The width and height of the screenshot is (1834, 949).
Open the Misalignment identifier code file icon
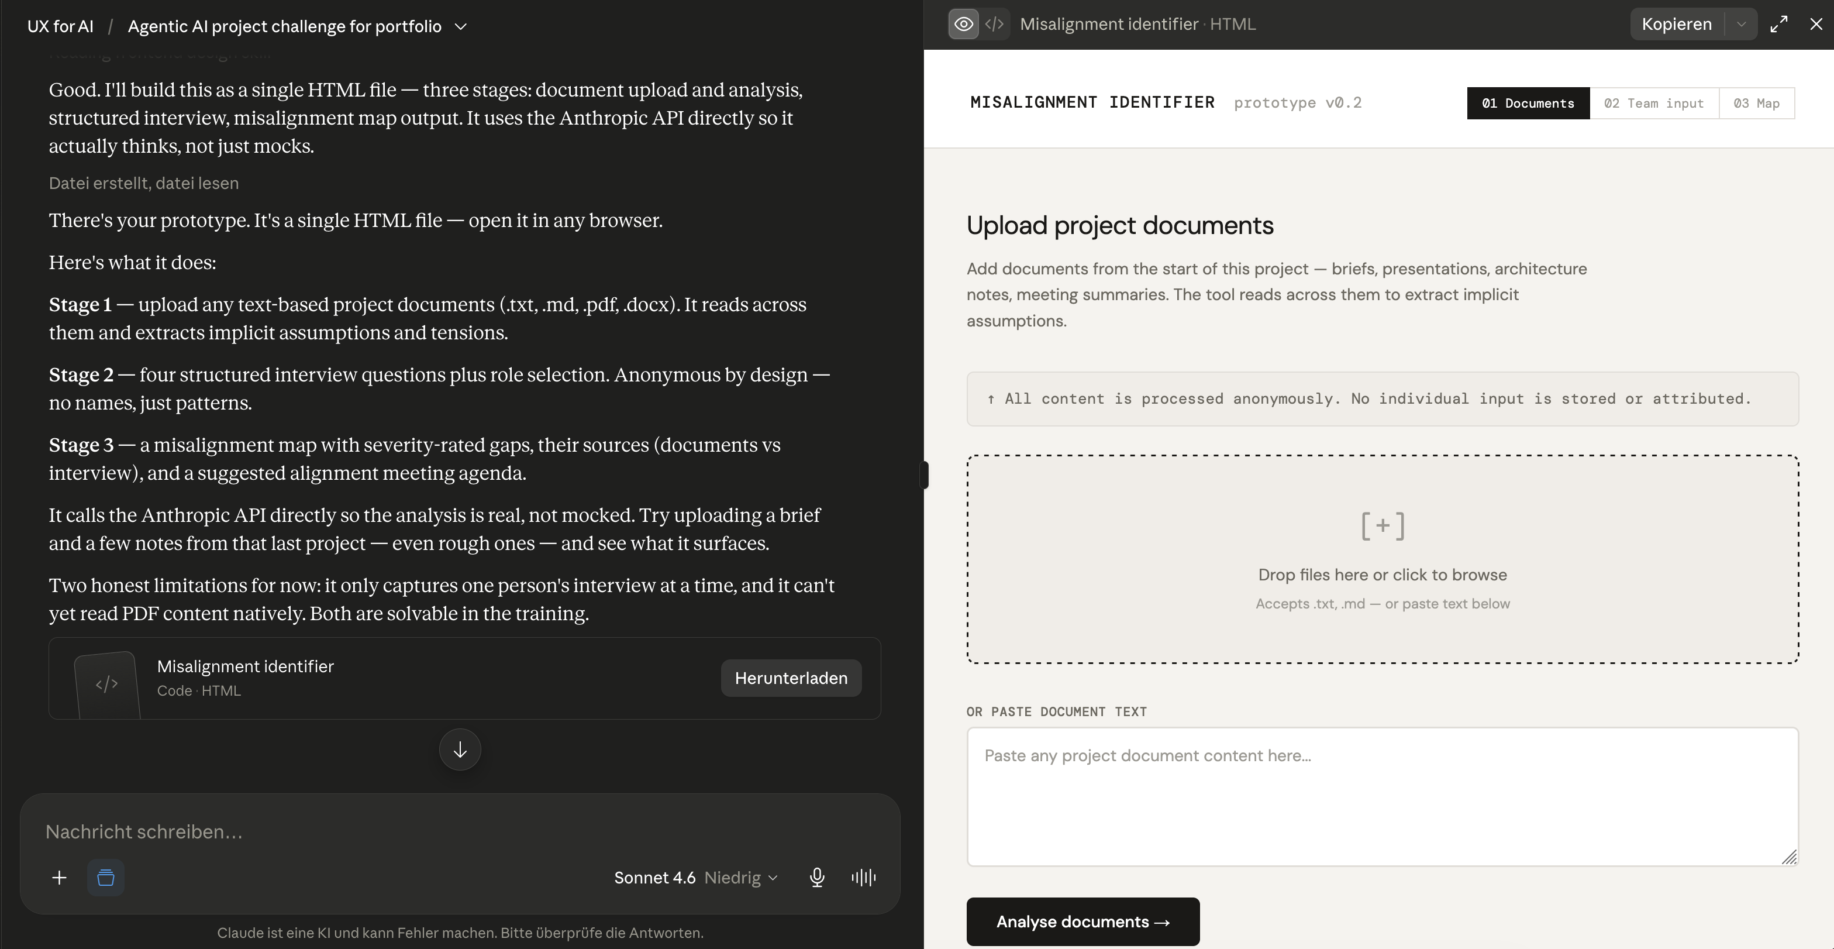click(107, 685)
